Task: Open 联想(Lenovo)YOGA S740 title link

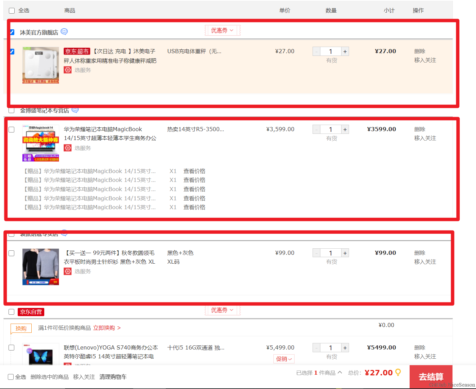Action: pos(111,352)
